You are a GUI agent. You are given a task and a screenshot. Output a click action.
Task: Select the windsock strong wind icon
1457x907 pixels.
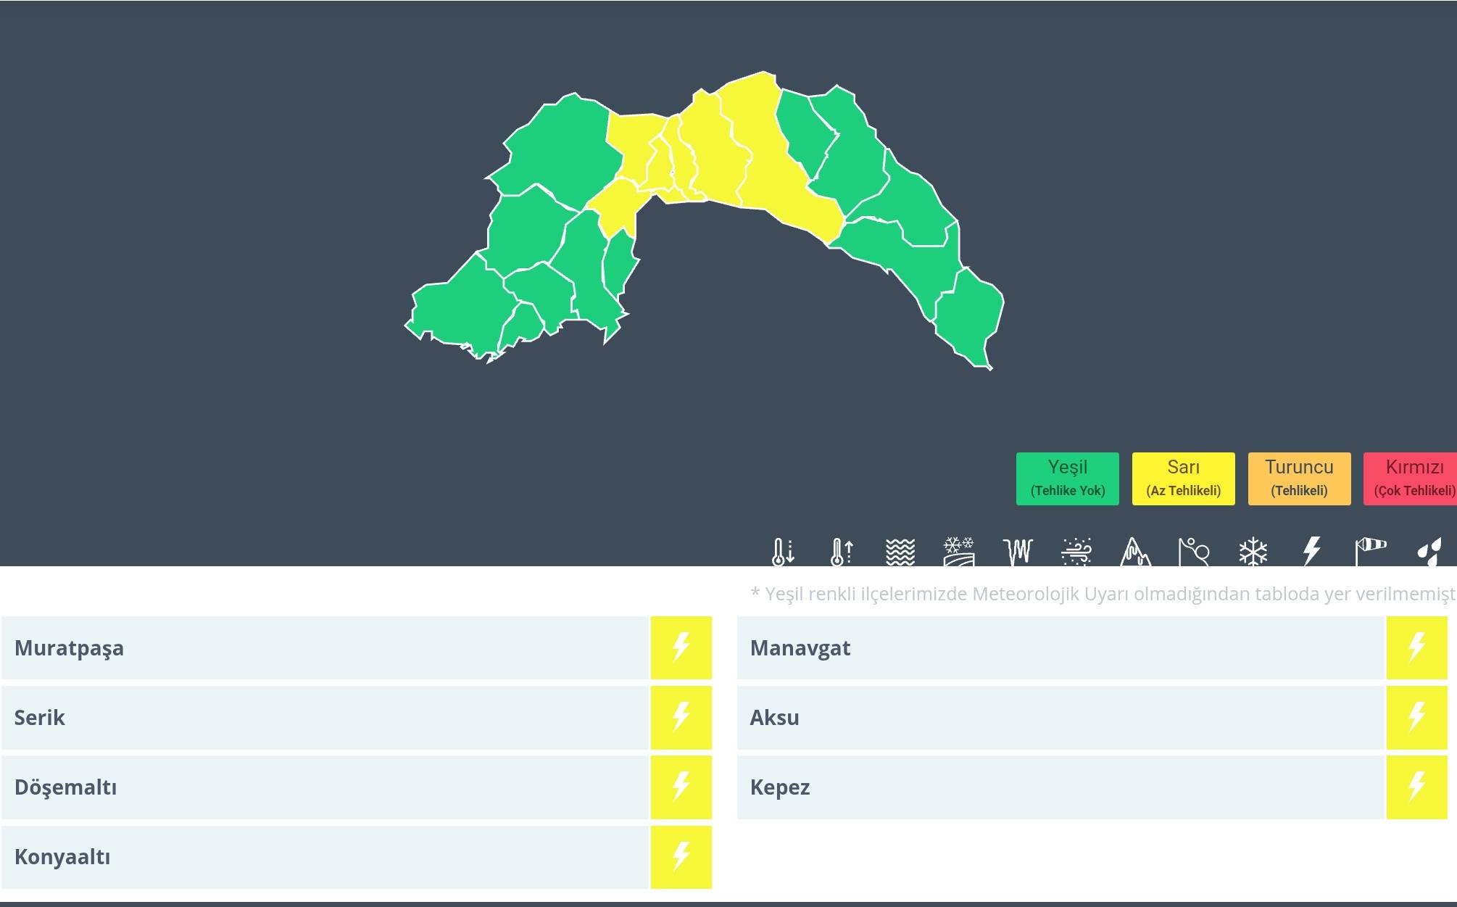(x=1370, y=551)
